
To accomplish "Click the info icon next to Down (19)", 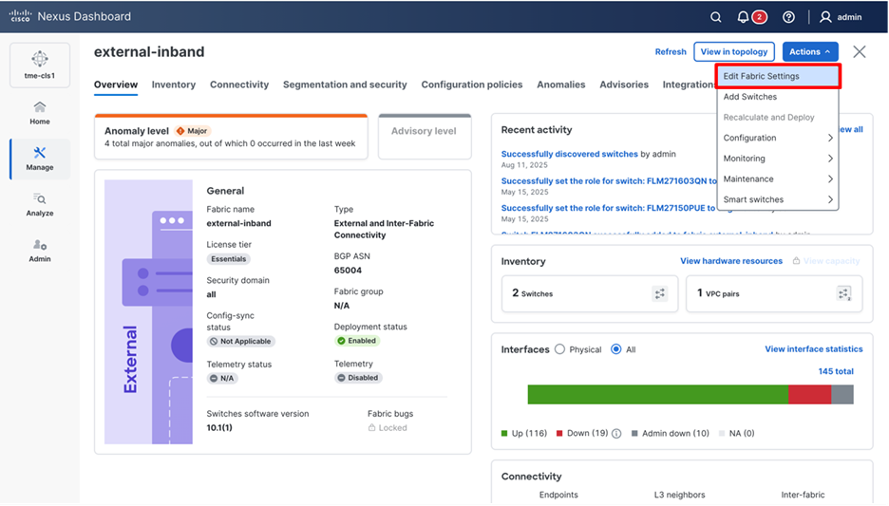I will [616, 434].
